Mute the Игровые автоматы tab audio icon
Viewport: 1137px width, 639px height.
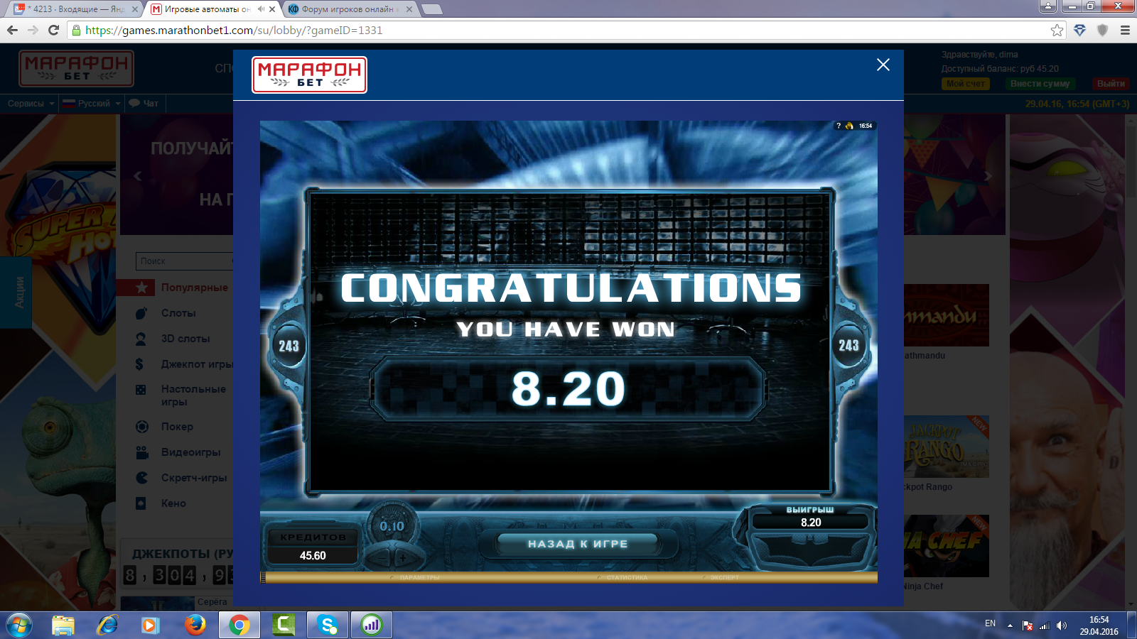point(260,9)
